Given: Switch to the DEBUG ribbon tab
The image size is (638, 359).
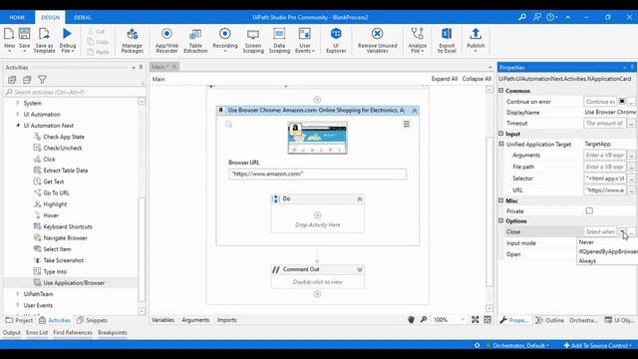Looking at the screenshot, I should click(x=82, y=18).
